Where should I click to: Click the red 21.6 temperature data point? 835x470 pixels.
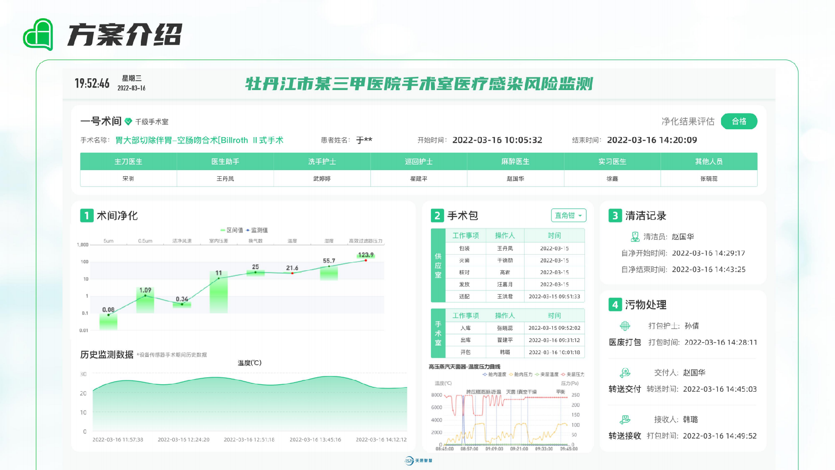292,273
